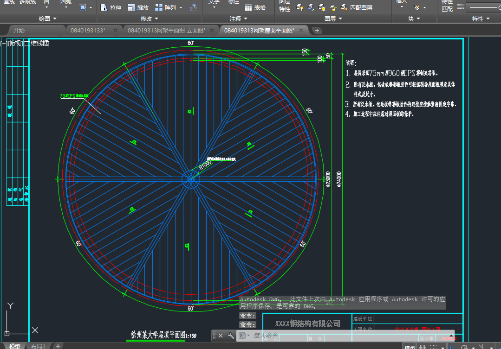The width and height of the screenshot is (501, 349).
Task: Switch to the 开始 start tab
Action: click(19, 30)
